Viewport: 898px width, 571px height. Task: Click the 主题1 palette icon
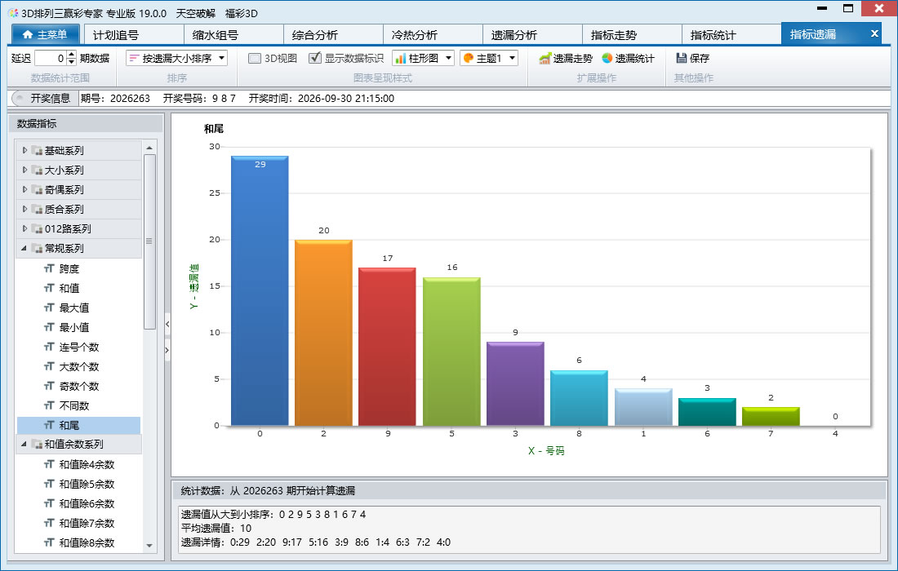(x=469, y=59)
